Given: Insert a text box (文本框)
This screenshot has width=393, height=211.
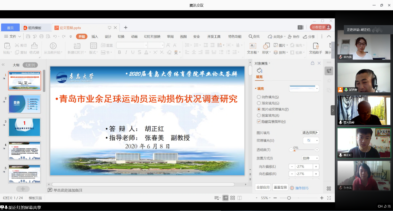Looking at the screenshot, I should pyautogui.click(x=253, y=46).
